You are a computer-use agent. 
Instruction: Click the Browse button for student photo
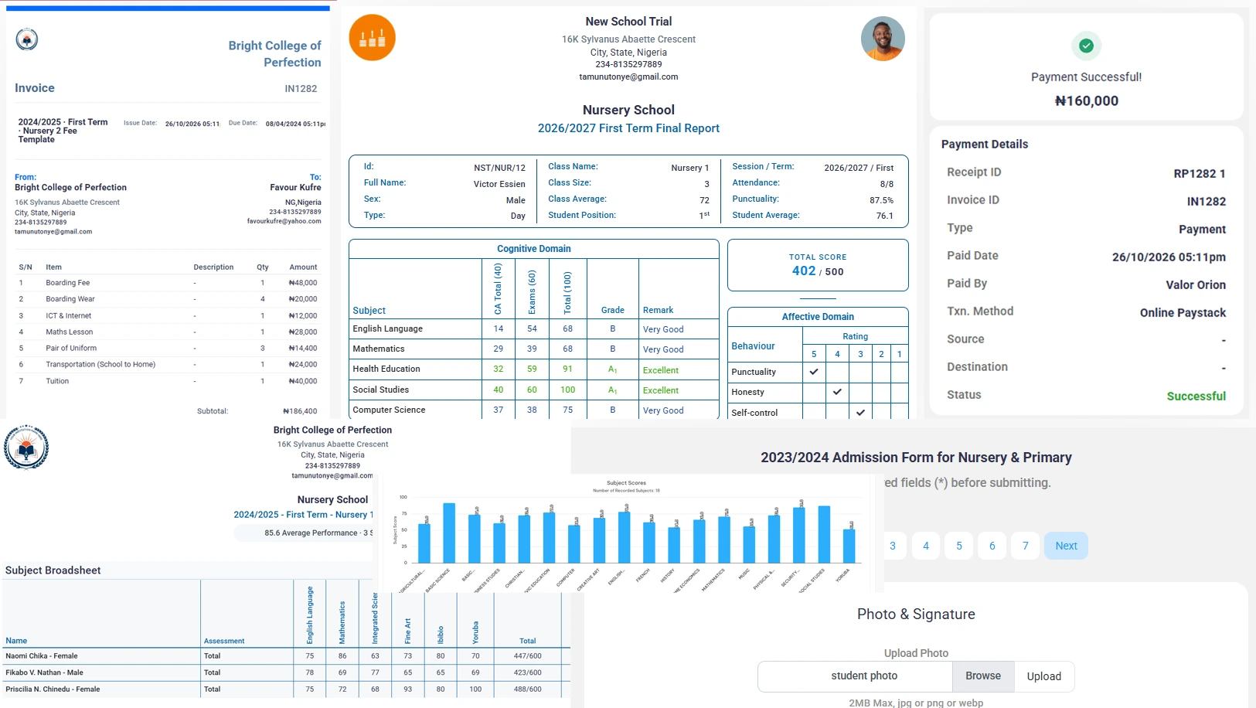[983, 676]
